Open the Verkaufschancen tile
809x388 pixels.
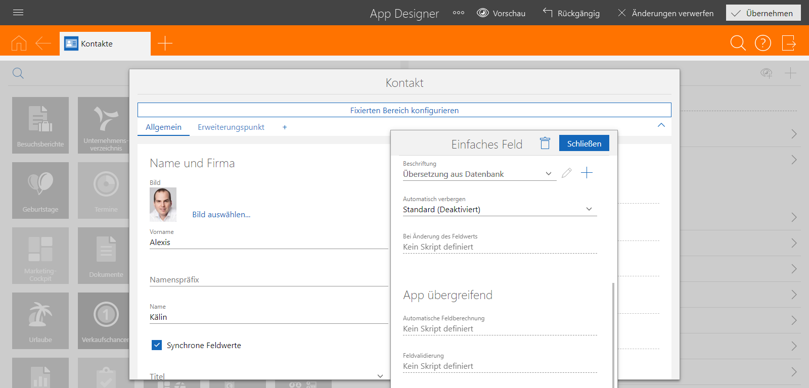[x=104, y=321]
